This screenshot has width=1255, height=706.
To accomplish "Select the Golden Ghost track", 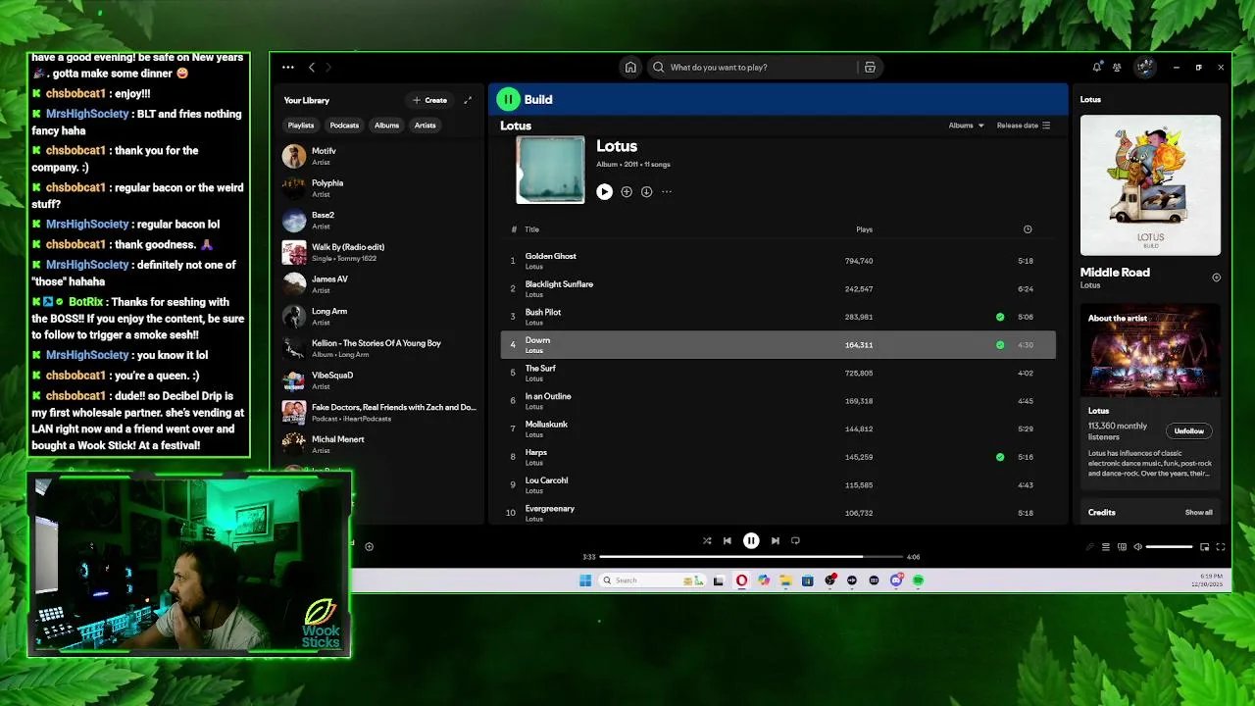I will (778, 261).
